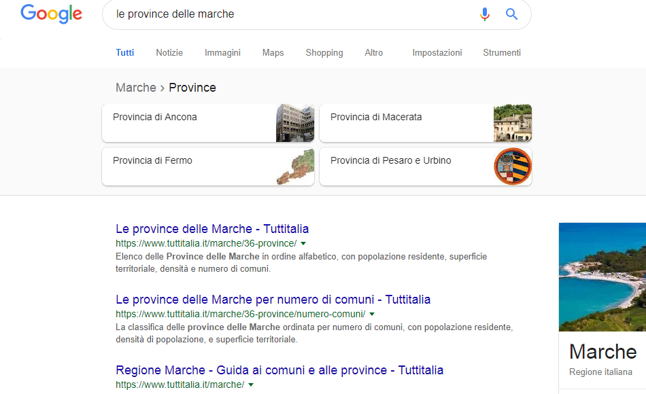Expand arrow next to 36-province/ URL

tap(303, 243)
